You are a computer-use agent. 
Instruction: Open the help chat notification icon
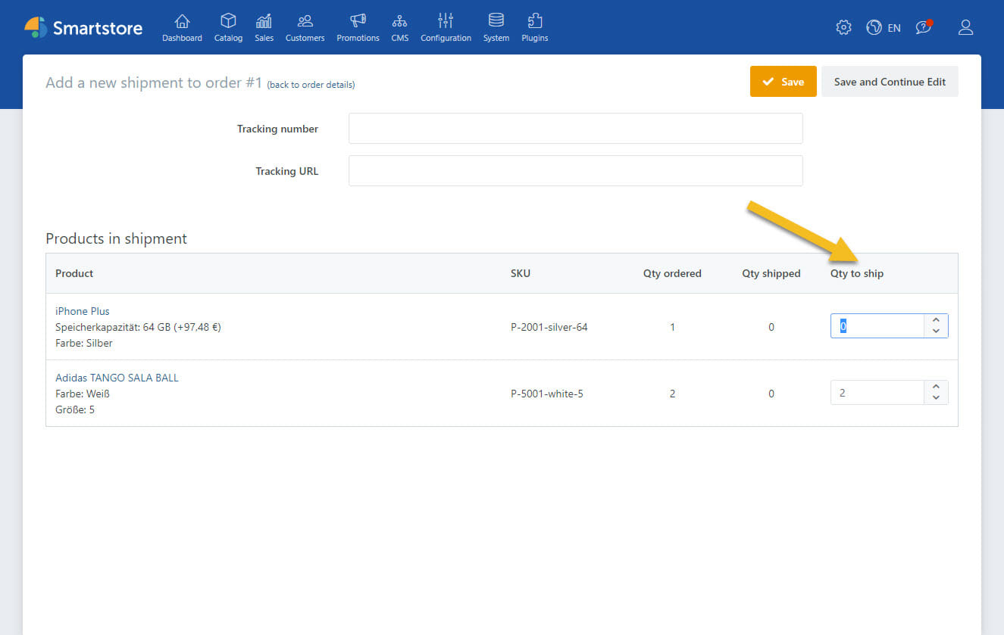tap(923, 27)
